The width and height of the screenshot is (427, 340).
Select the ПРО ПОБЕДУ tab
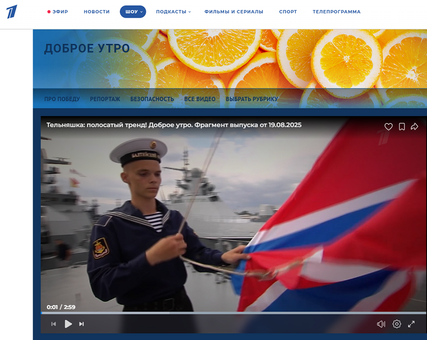click(62, 99)
